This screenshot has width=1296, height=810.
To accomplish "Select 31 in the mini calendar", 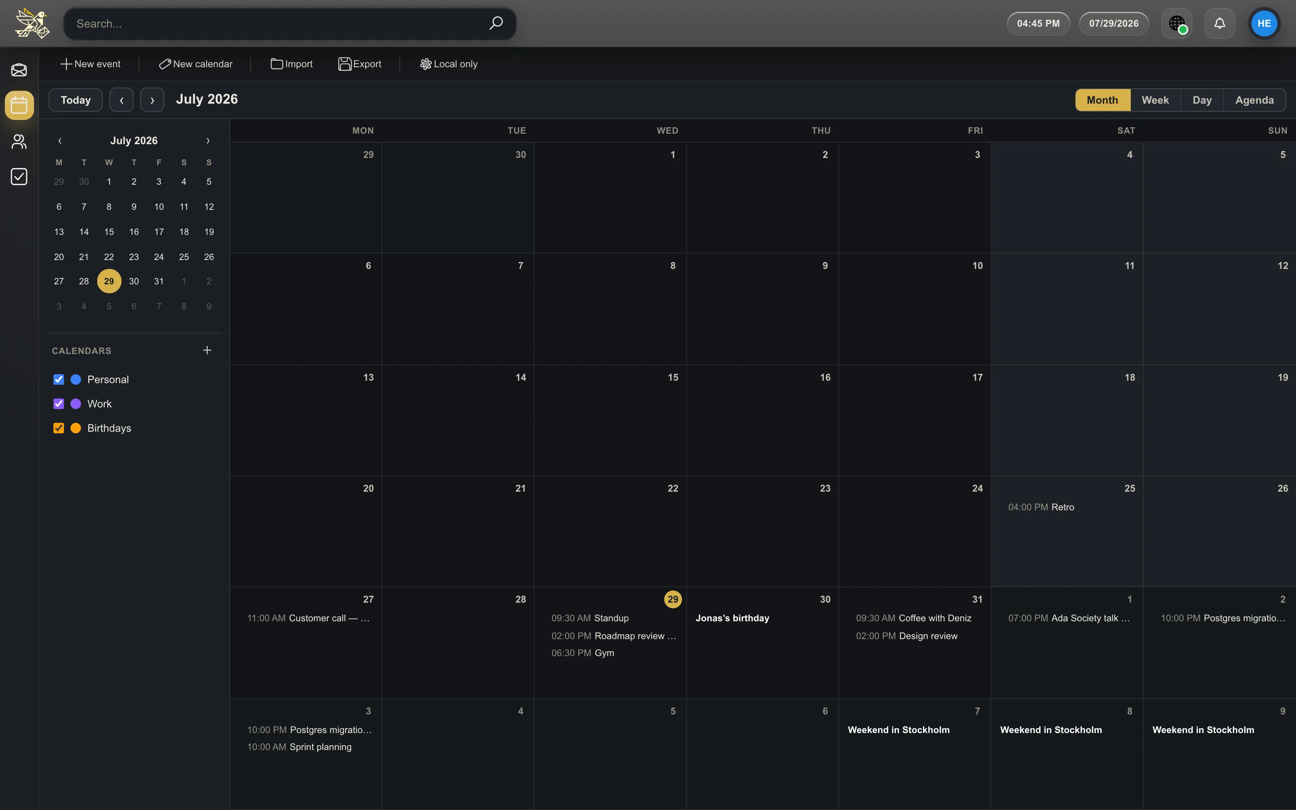I will click(x=159, y=281).
